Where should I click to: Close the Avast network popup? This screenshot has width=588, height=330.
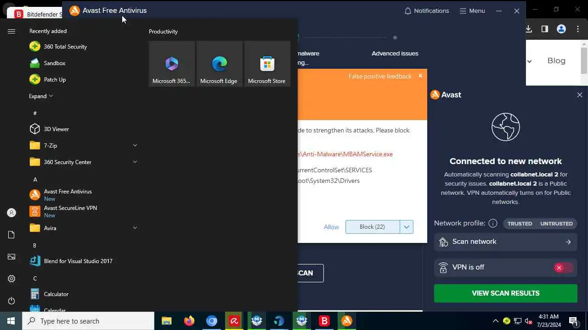point(579,95)
